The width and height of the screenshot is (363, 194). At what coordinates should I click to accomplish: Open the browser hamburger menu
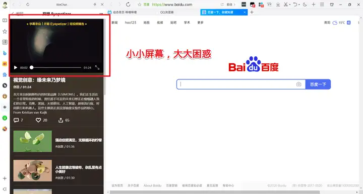322,5
